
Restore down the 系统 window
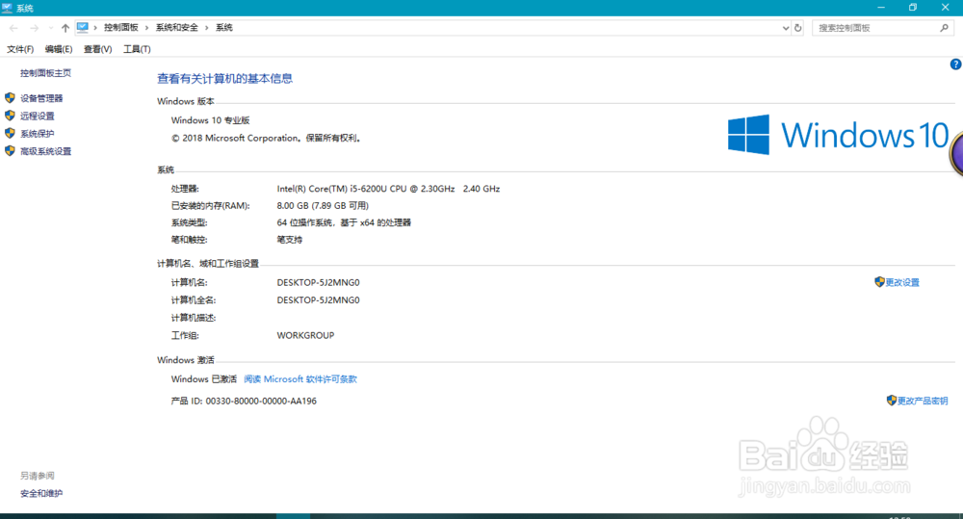913,8
